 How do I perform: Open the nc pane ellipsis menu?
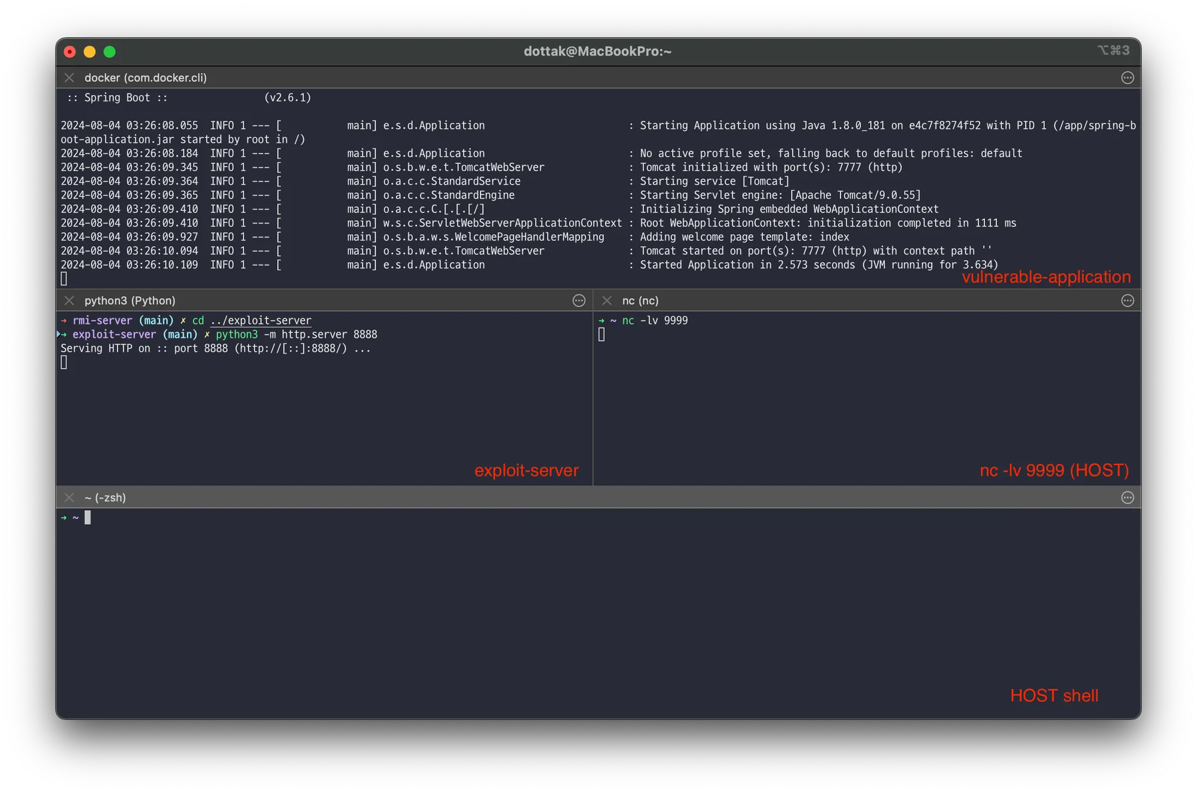1127,301
